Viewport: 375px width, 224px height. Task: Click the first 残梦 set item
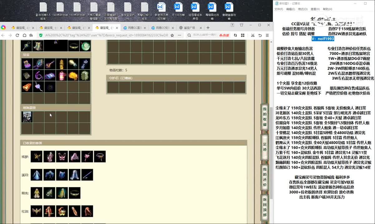click(x=37, y=156)
